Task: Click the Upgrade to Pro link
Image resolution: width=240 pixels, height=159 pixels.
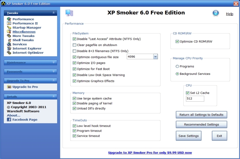Action: tap(25, 87)
